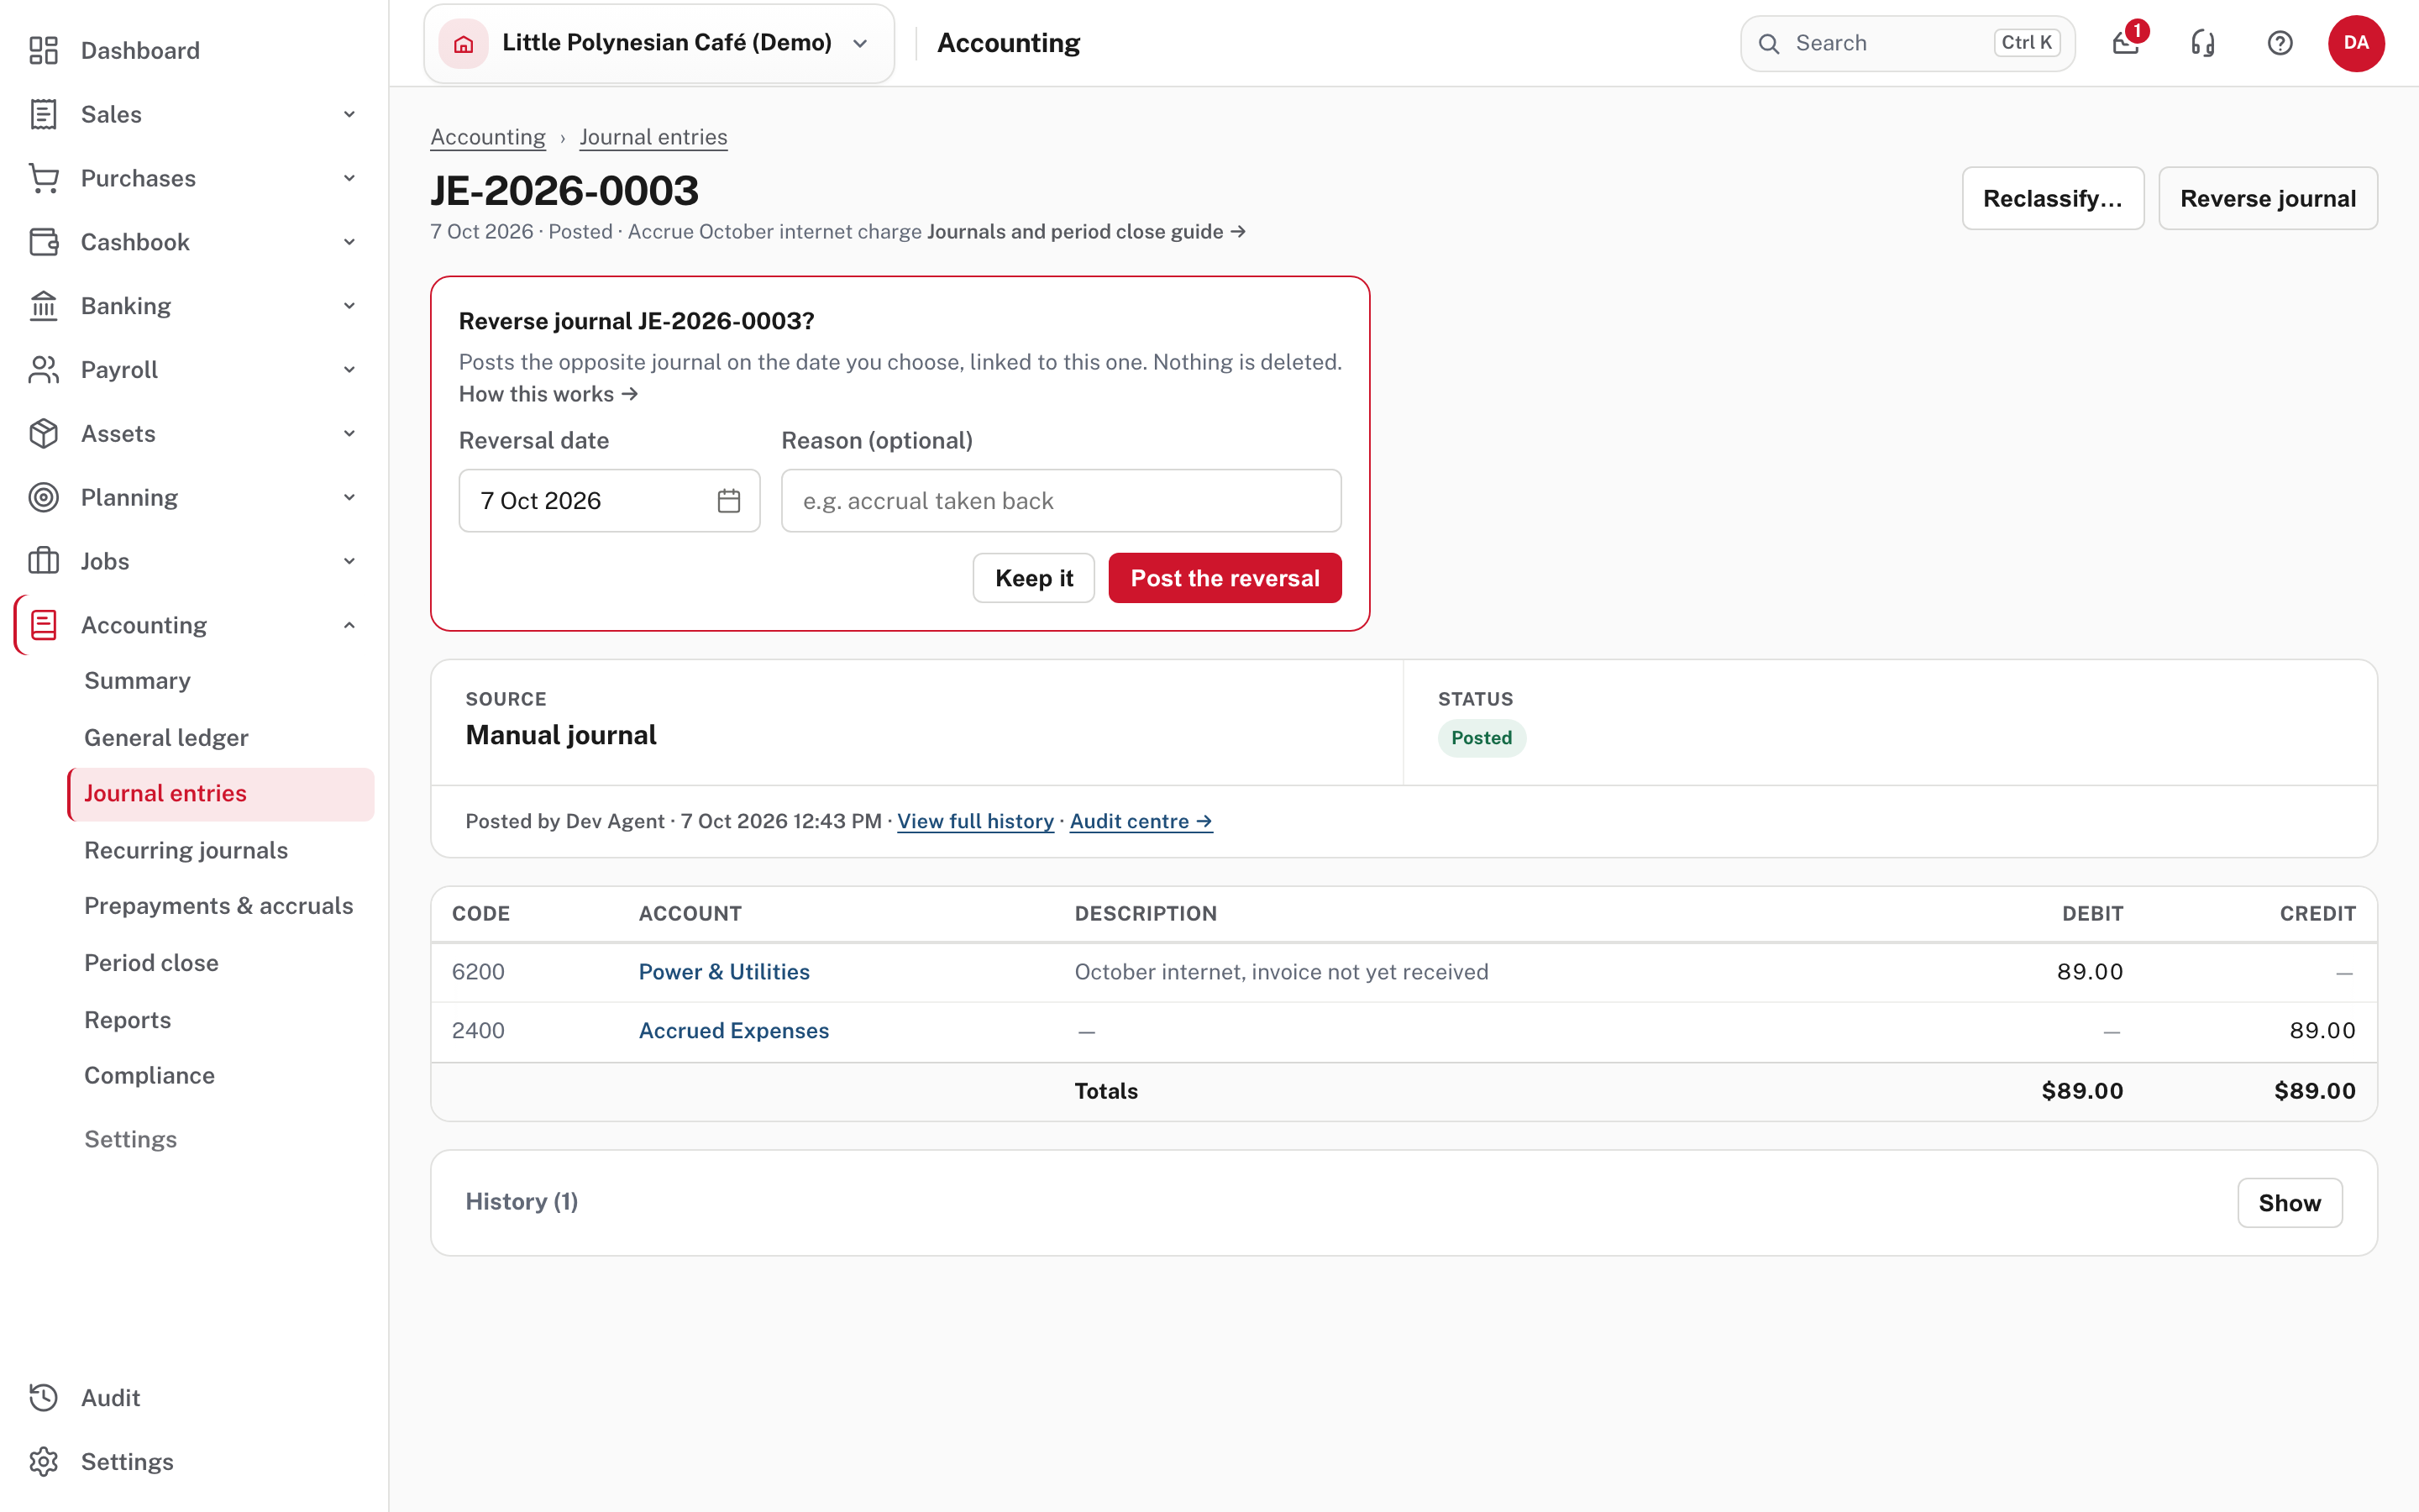Open the support headset icon
Screen dimensions: 2419x1512
(x=2203, y=43)
